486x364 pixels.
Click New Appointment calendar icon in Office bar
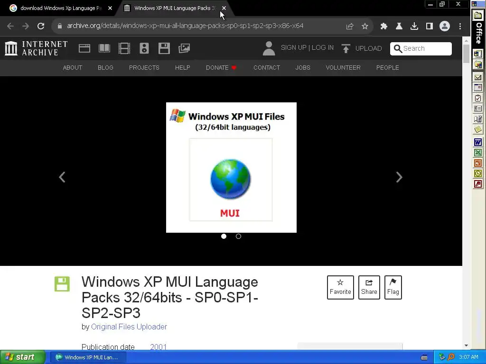click(x=477, y=88)
